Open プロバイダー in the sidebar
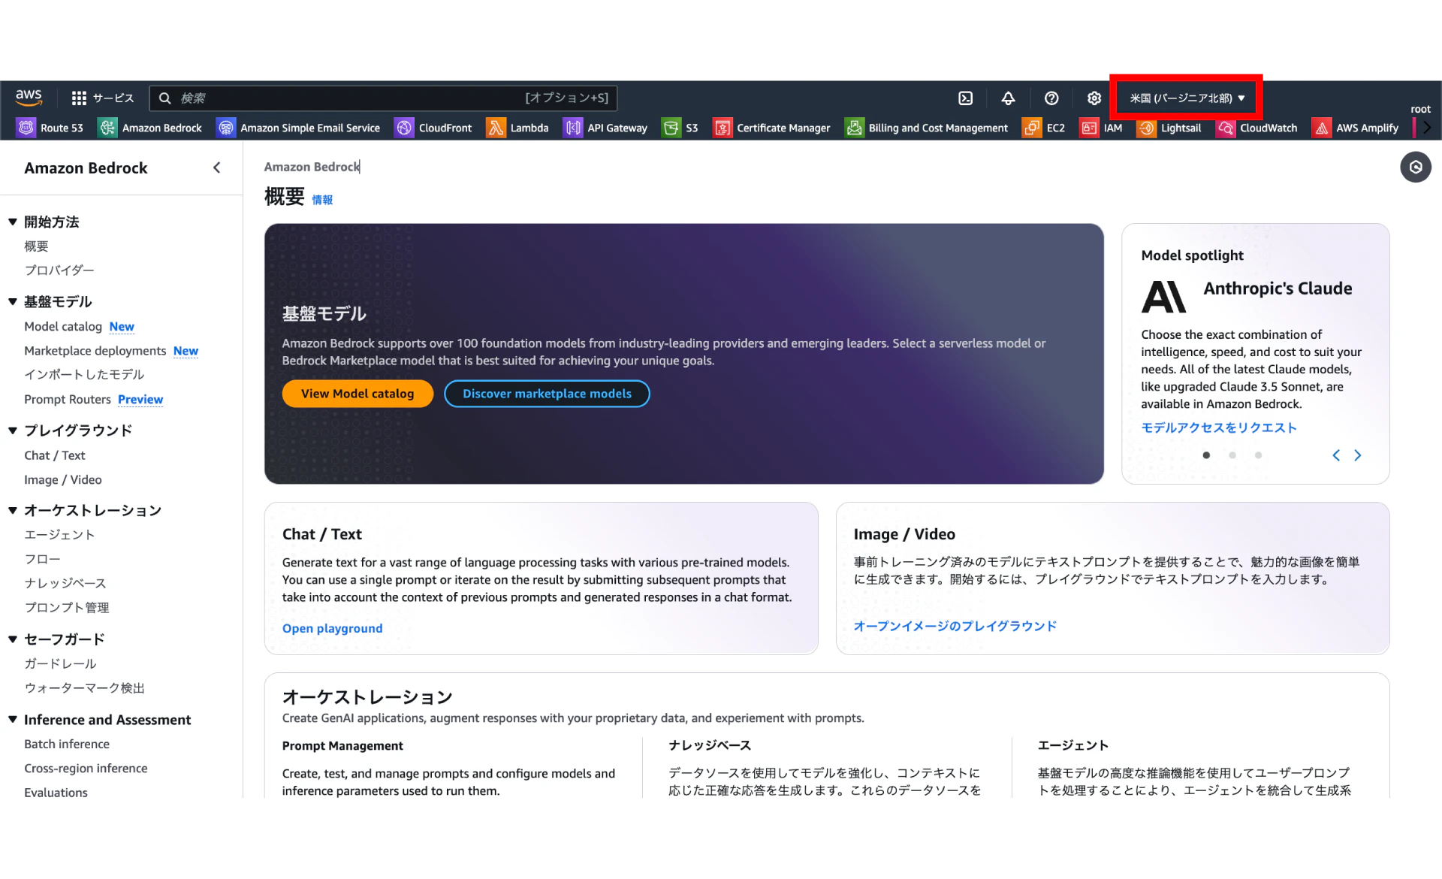This screenshot has height=879, width=1442. [59, 270]
